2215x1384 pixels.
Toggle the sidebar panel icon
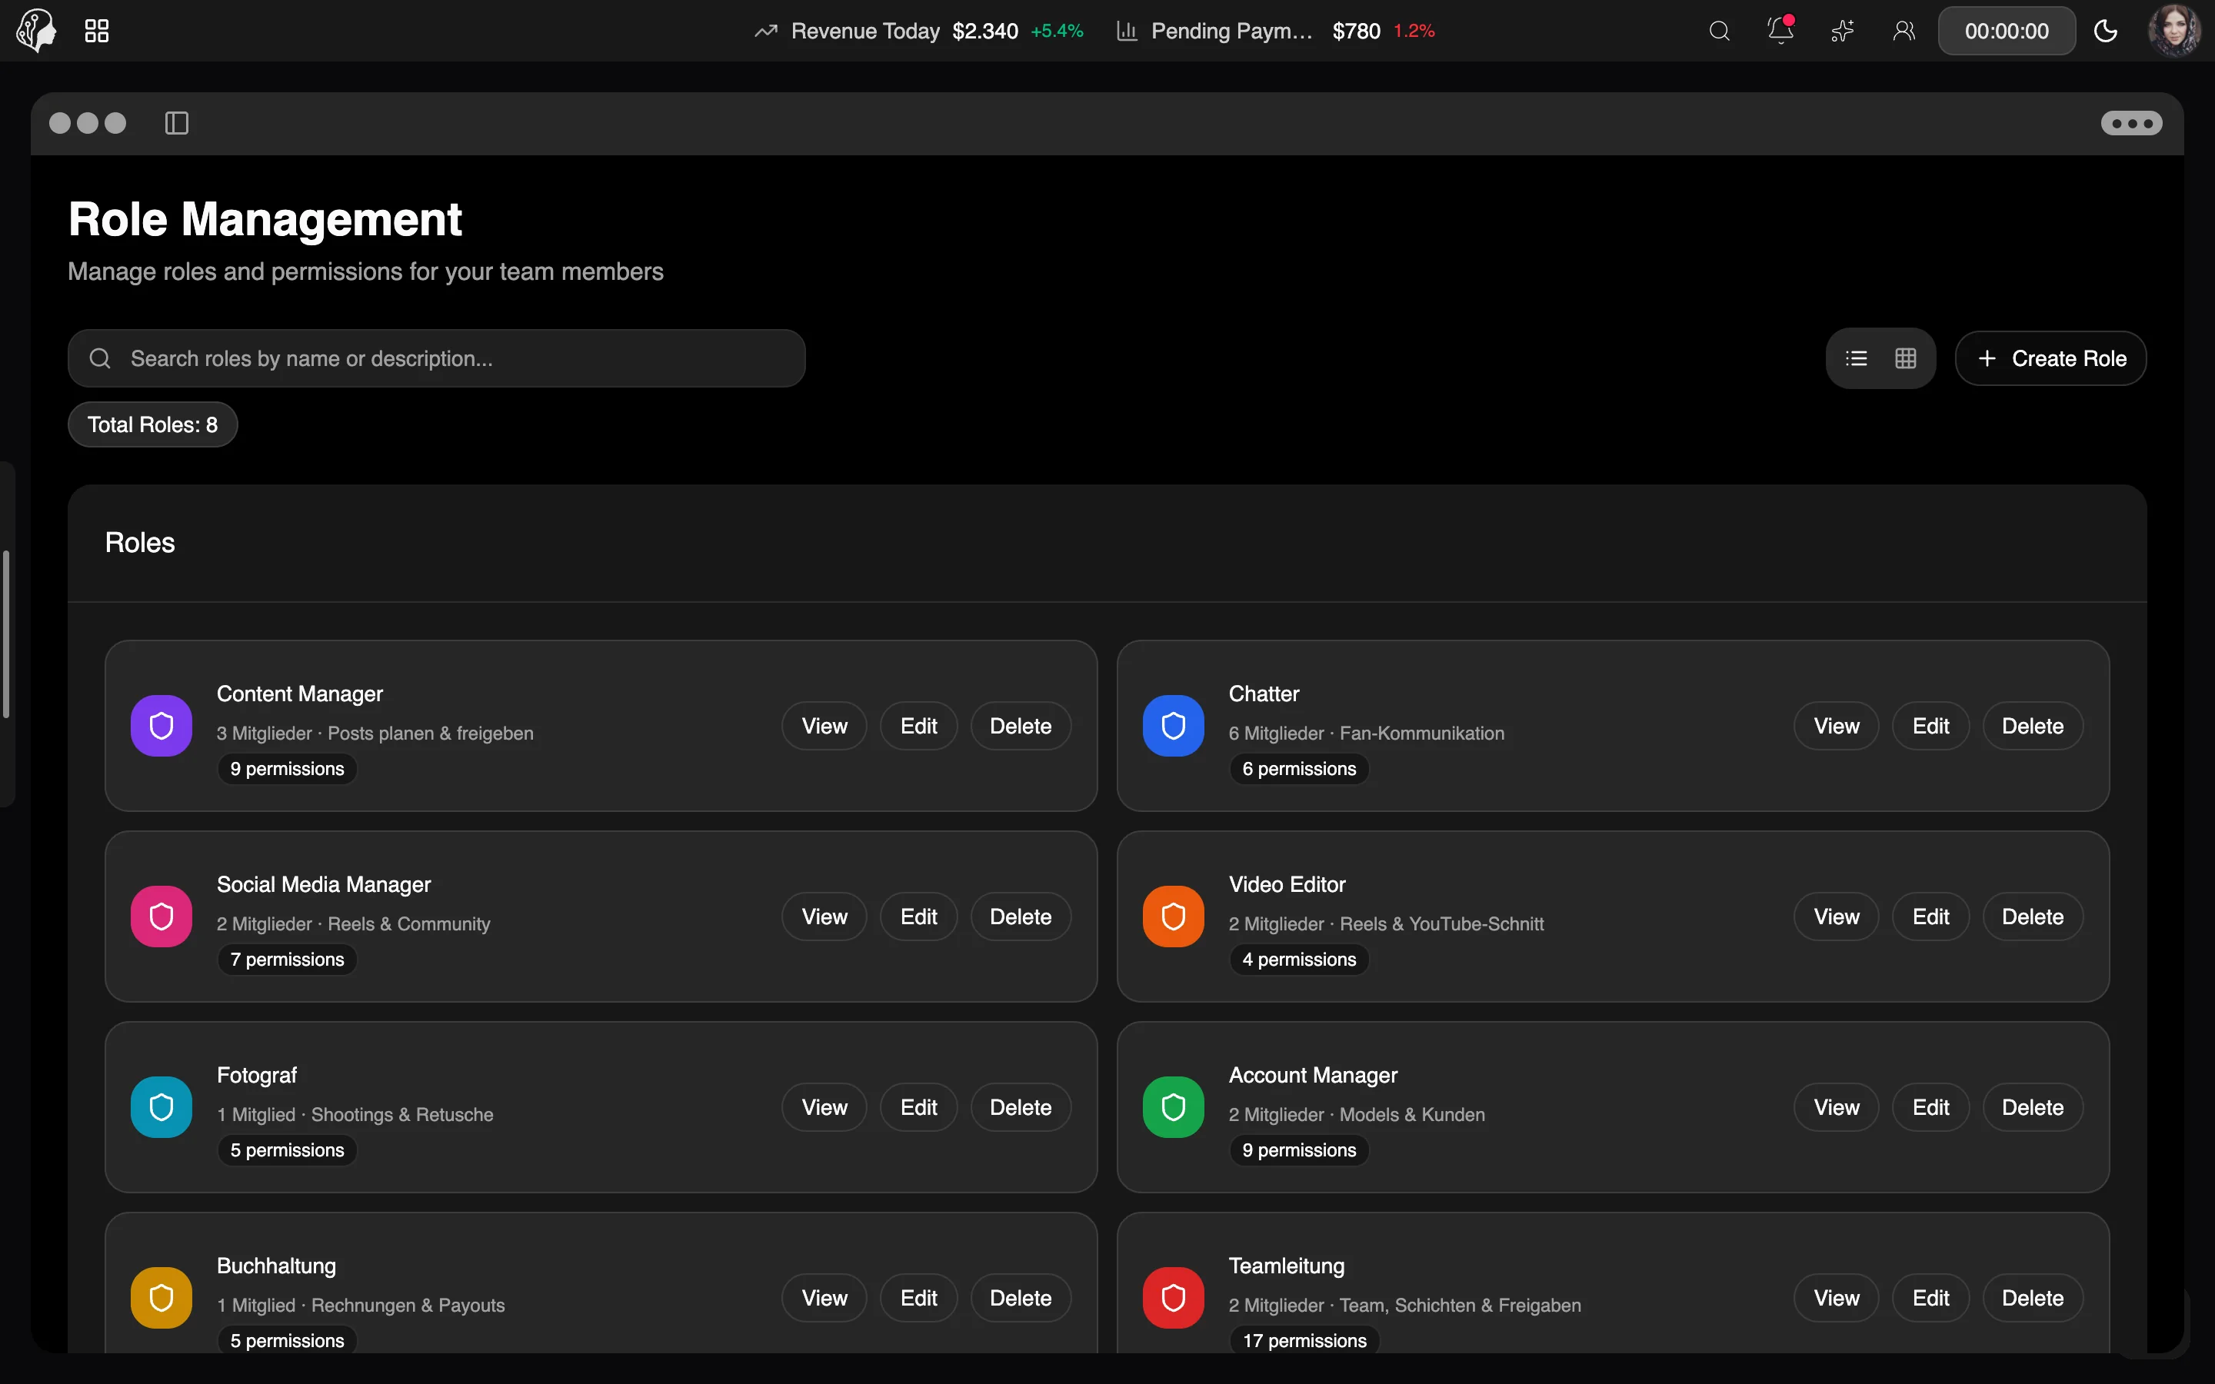tap(177, 123)
